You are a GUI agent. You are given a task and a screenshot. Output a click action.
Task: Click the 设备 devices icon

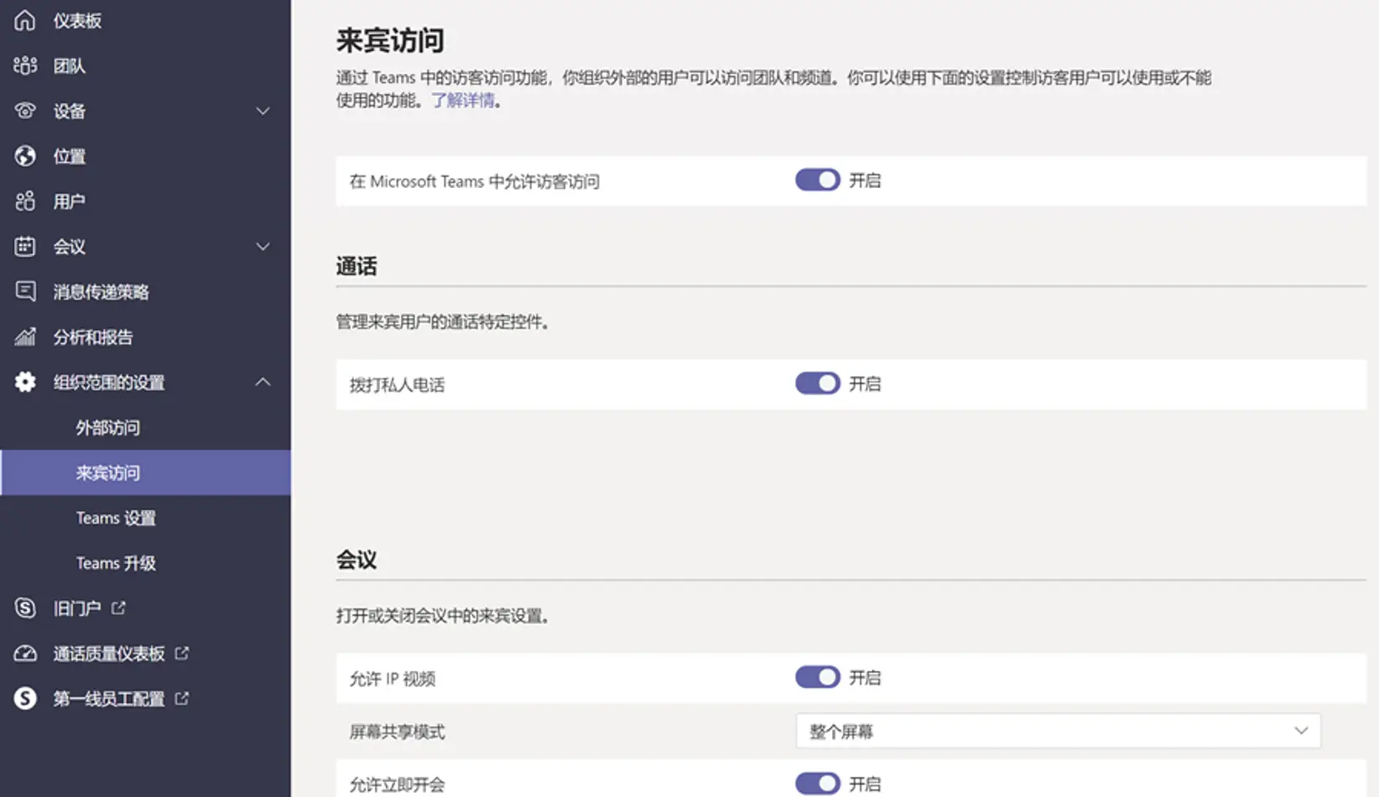pyautogui.click(x=24, y=111)
